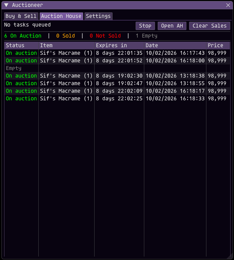This screenshot has width=234, height=260.
Task: Select the Auction House tab
Action: coord(61,16)
